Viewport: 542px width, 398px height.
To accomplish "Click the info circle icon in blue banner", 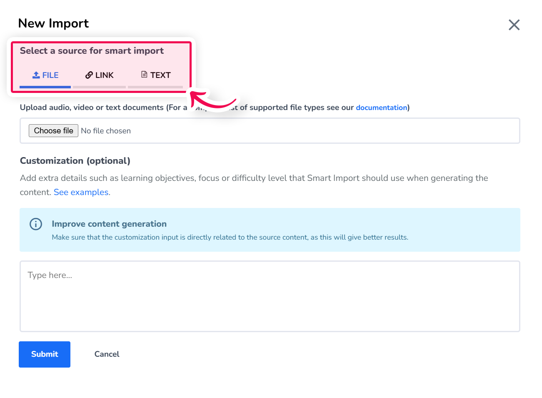I will coord(36,224).
